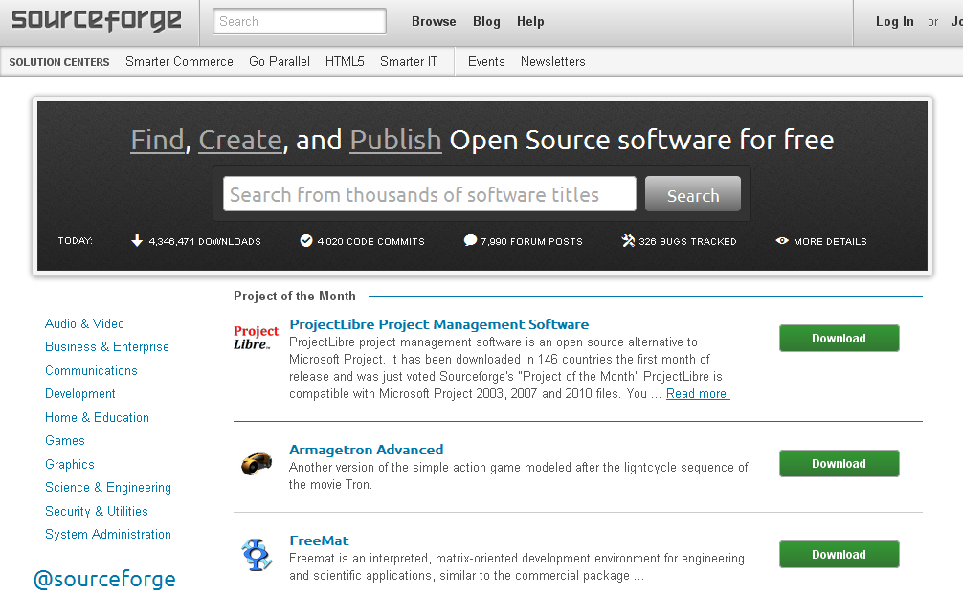Browse the System Administration category

click(108, 534)
